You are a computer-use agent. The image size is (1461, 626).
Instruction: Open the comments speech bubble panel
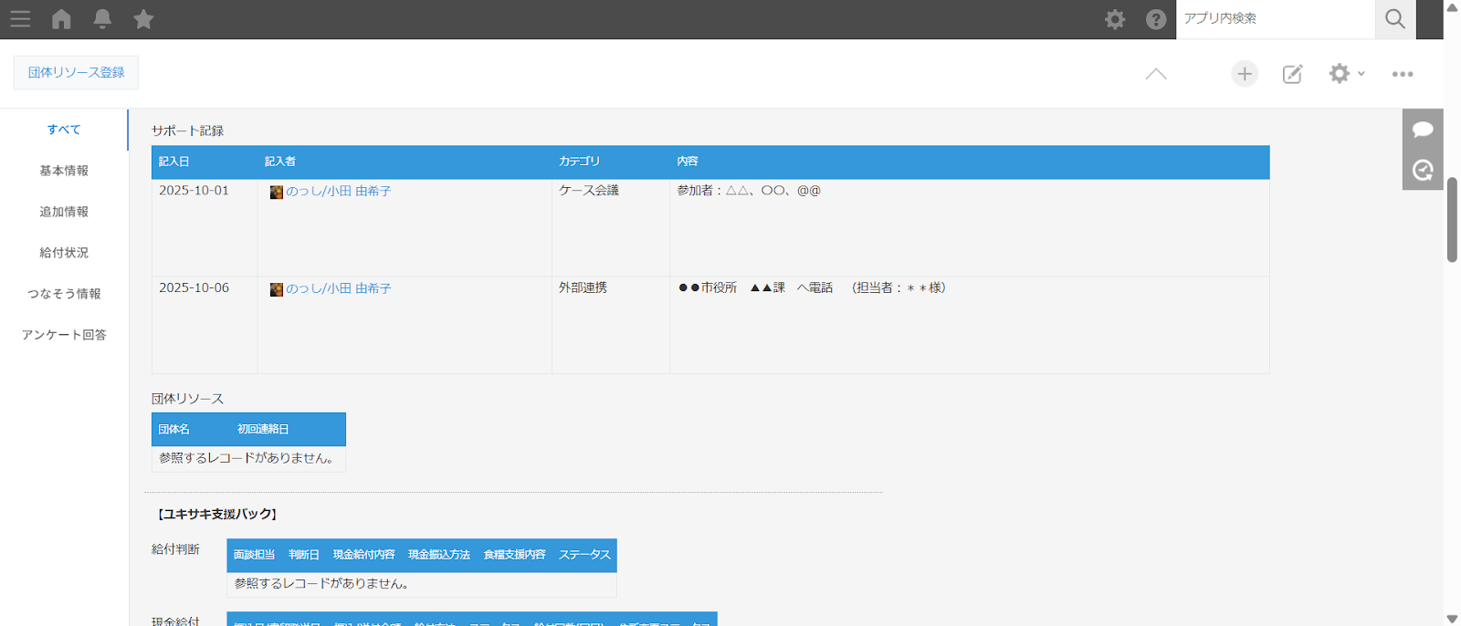1423,130
